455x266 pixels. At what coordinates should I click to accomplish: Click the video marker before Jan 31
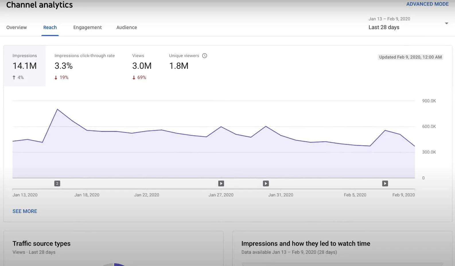click(266, 183)
